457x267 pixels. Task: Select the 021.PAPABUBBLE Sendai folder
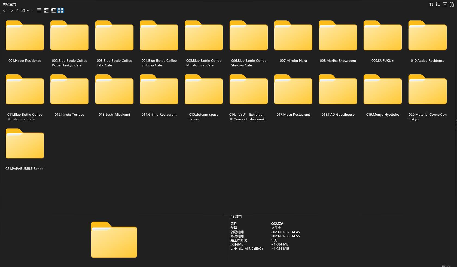click(25, 149)
